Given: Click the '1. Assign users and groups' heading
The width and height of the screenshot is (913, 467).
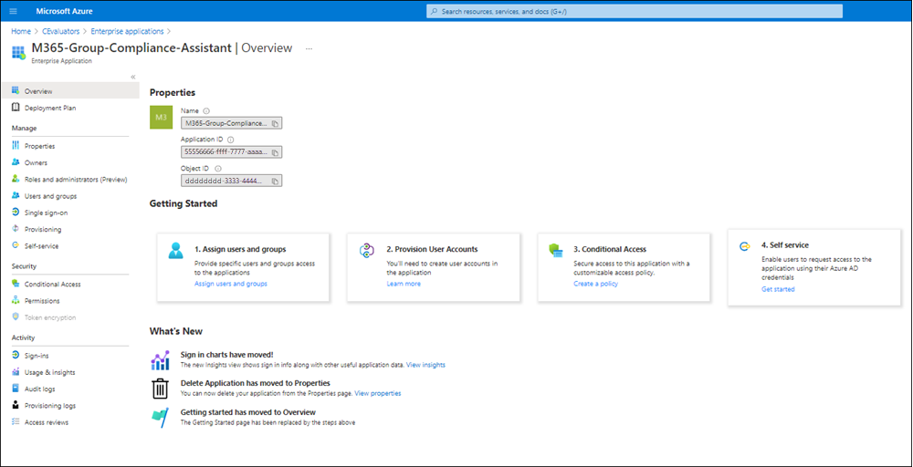Looking at the screenshot, I should point(240,249).
